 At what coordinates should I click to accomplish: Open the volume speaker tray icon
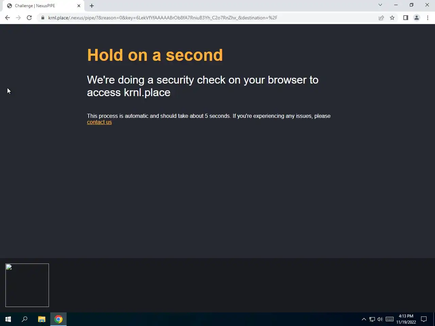(380, 319)
